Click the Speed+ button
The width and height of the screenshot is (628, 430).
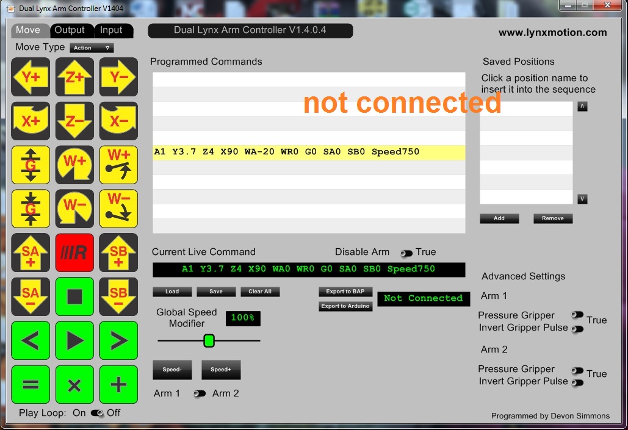click(221, 370)
